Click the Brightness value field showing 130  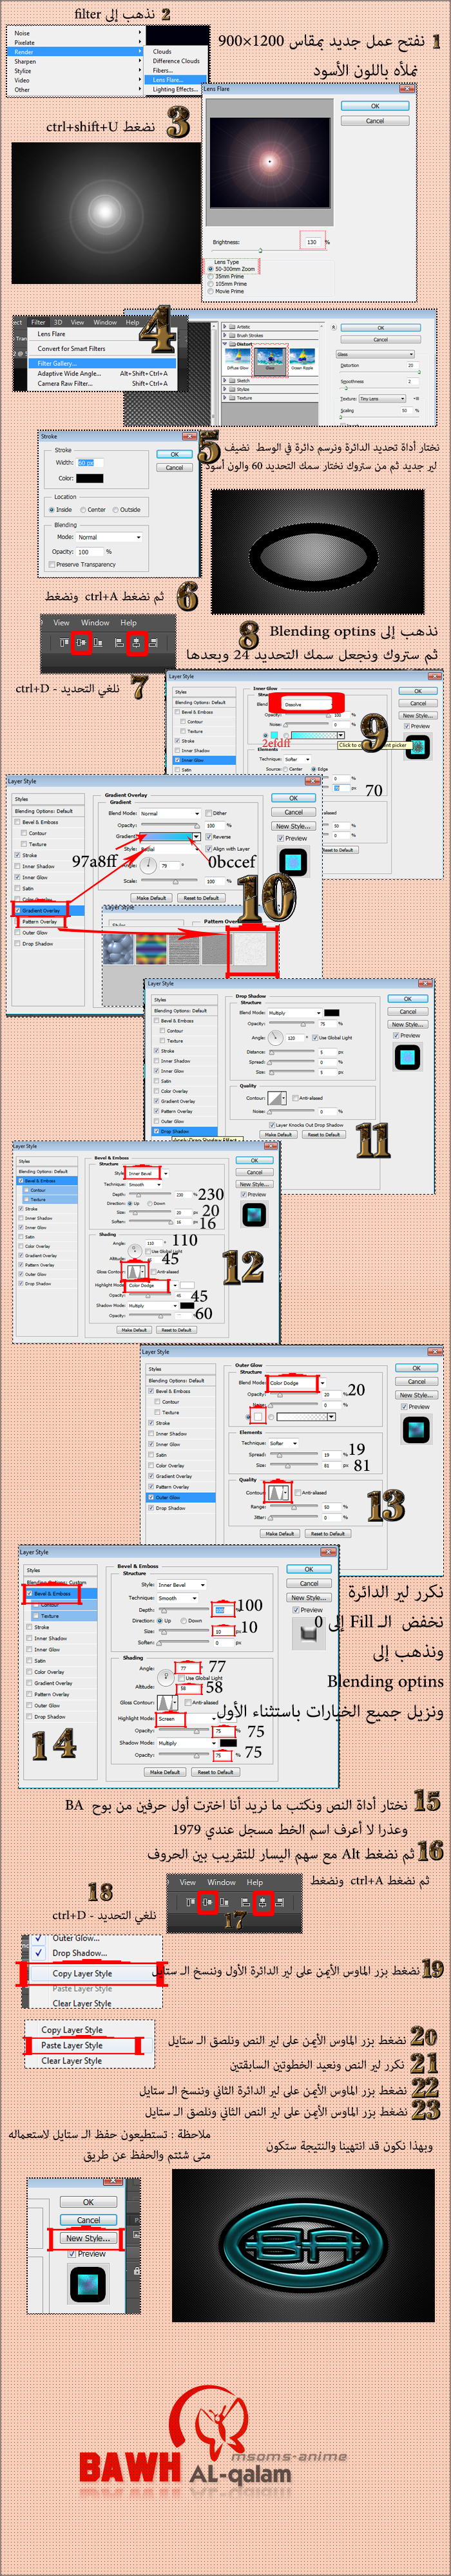click(311, 242)
